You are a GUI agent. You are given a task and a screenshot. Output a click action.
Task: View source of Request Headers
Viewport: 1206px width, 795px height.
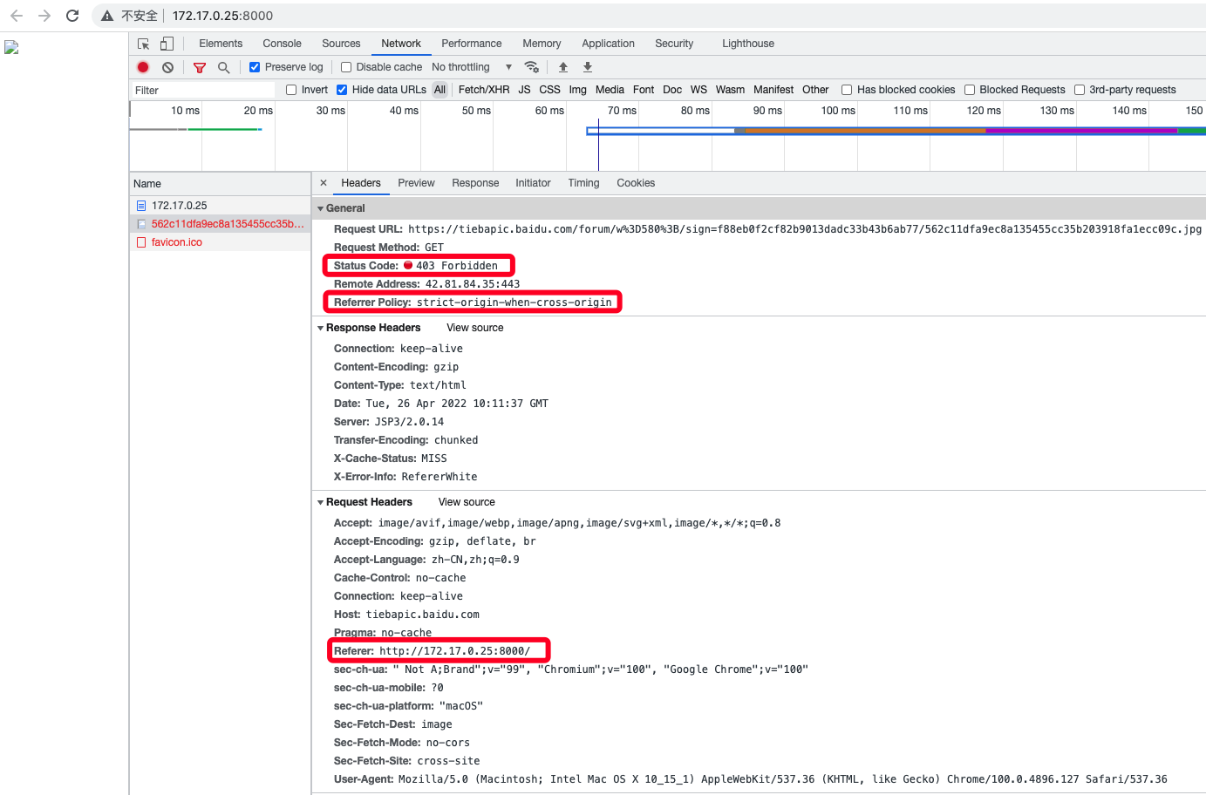click(467, 501)
